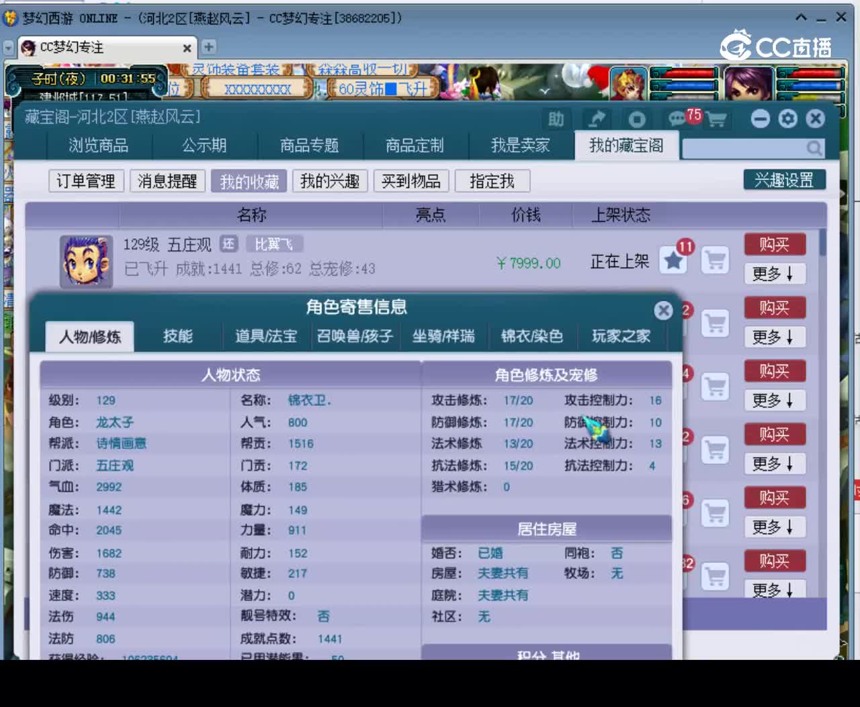Click the 兴趣设置 button
The image size is (860, 707).
point(784,179)
